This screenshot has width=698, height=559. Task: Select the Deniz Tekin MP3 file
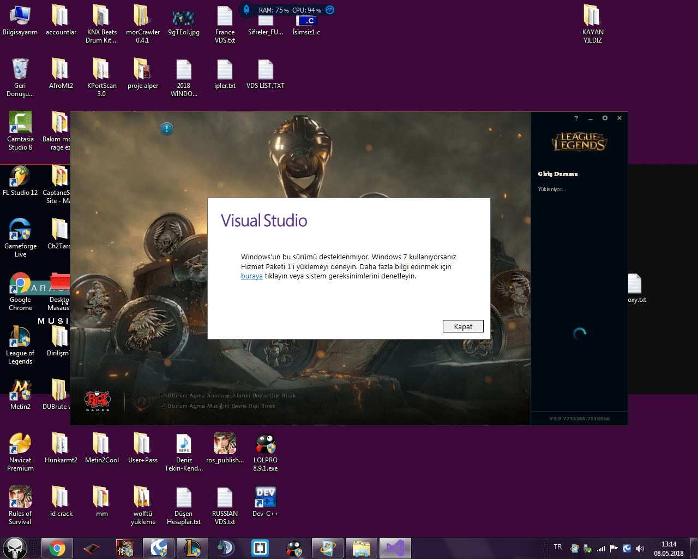(184, 452)
